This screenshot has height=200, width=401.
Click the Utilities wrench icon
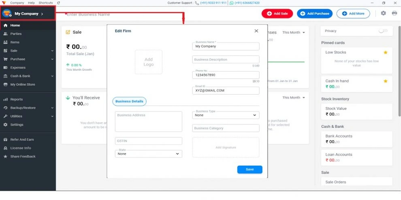click(x=5, y=116)
